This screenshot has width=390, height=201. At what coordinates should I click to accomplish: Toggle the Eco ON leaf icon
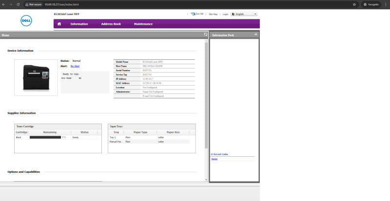[x=193, y=14]
